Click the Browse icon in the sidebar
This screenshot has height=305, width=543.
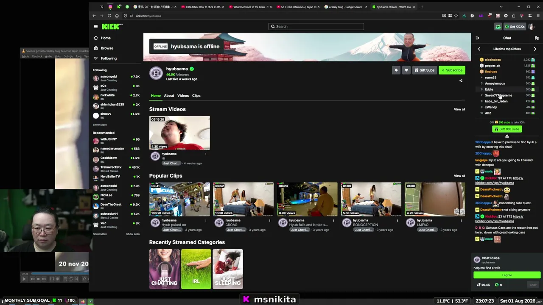96,48
